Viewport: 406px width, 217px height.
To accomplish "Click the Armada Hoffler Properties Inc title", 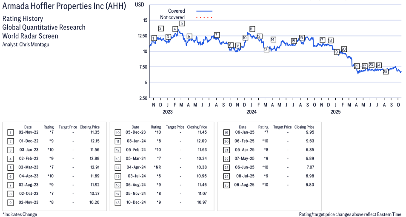I will point(64,7).
